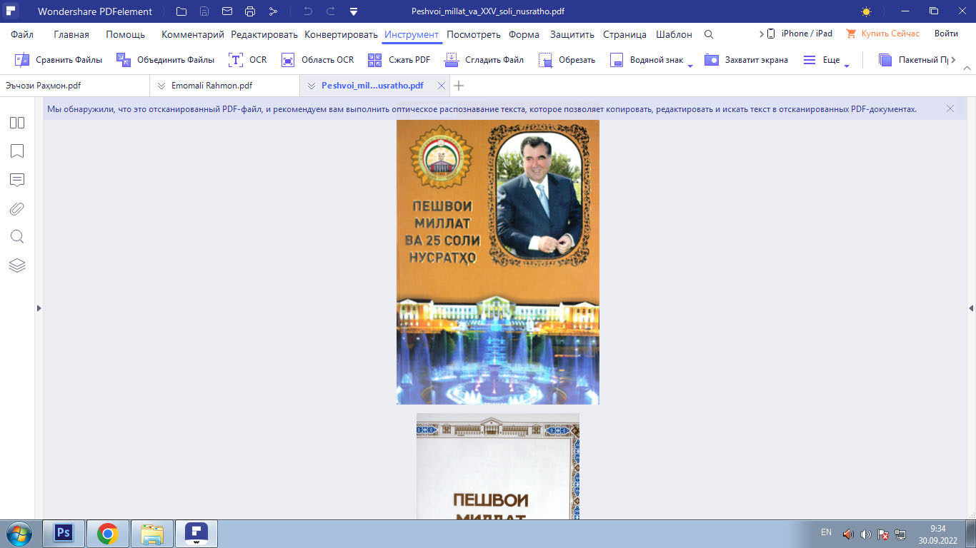Viewport: 976px width, 548px height.
Task: Click the Войти login button
Action: point(946,34)
